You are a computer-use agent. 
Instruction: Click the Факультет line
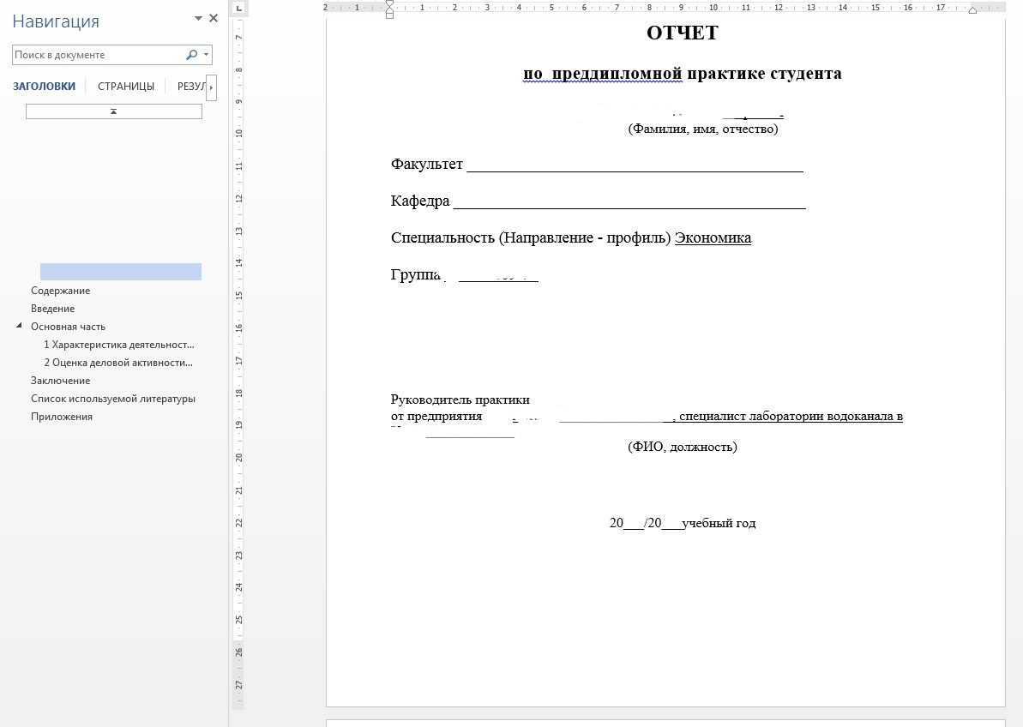597,165
